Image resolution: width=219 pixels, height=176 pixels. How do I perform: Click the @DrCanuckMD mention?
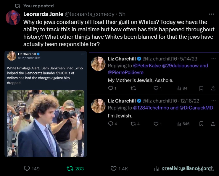pyautogui.click(x=196, y=108)
